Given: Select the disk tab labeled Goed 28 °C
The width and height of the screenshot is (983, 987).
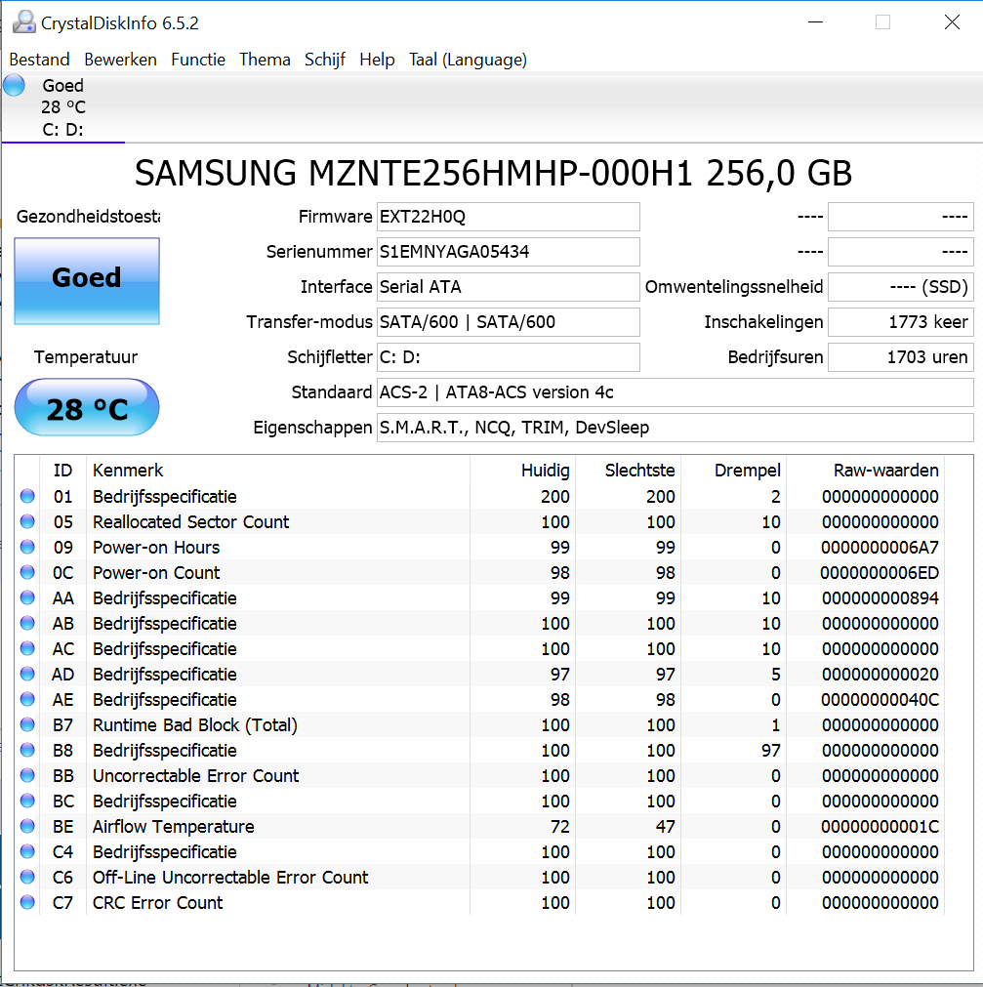Looking at the screenshot, I should click(x=62, y=107).
